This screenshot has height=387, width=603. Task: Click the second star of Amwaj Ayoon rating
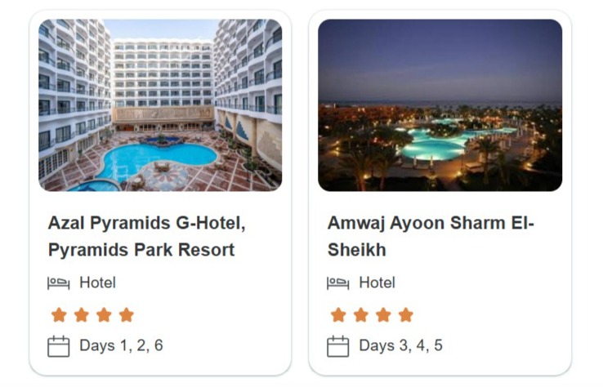pos(360,315)
